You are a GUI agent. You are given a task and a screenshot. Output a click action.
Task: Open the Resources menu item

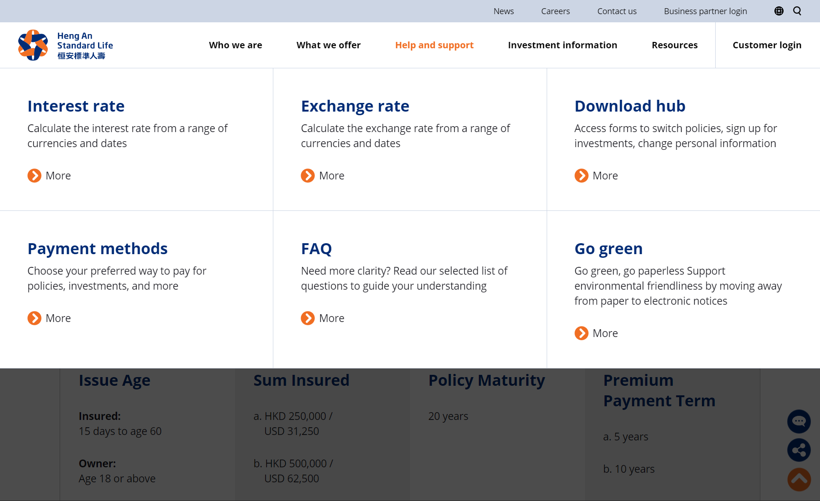click(x=674, y=45)
